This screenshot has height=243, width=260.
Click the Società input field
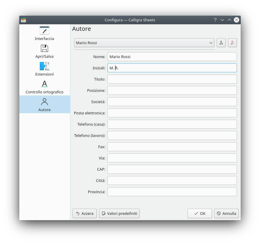coord(172,102)
